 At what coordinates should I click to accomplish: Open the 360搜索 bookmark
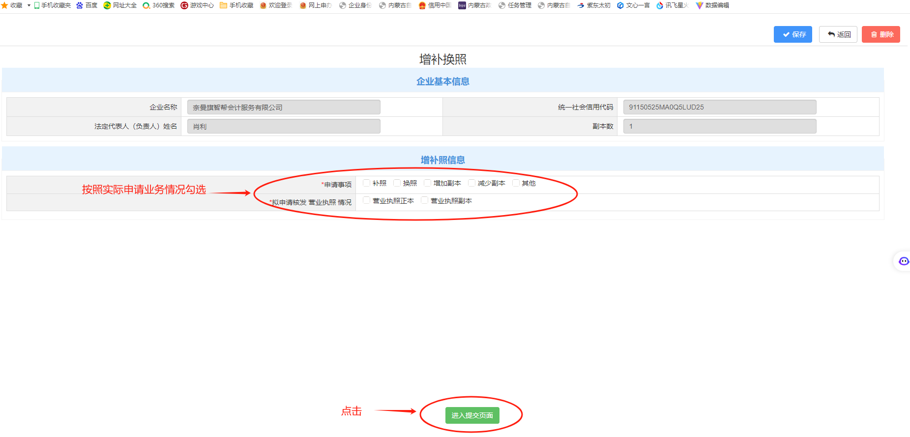pyautogui.click(x=158, y=5)
